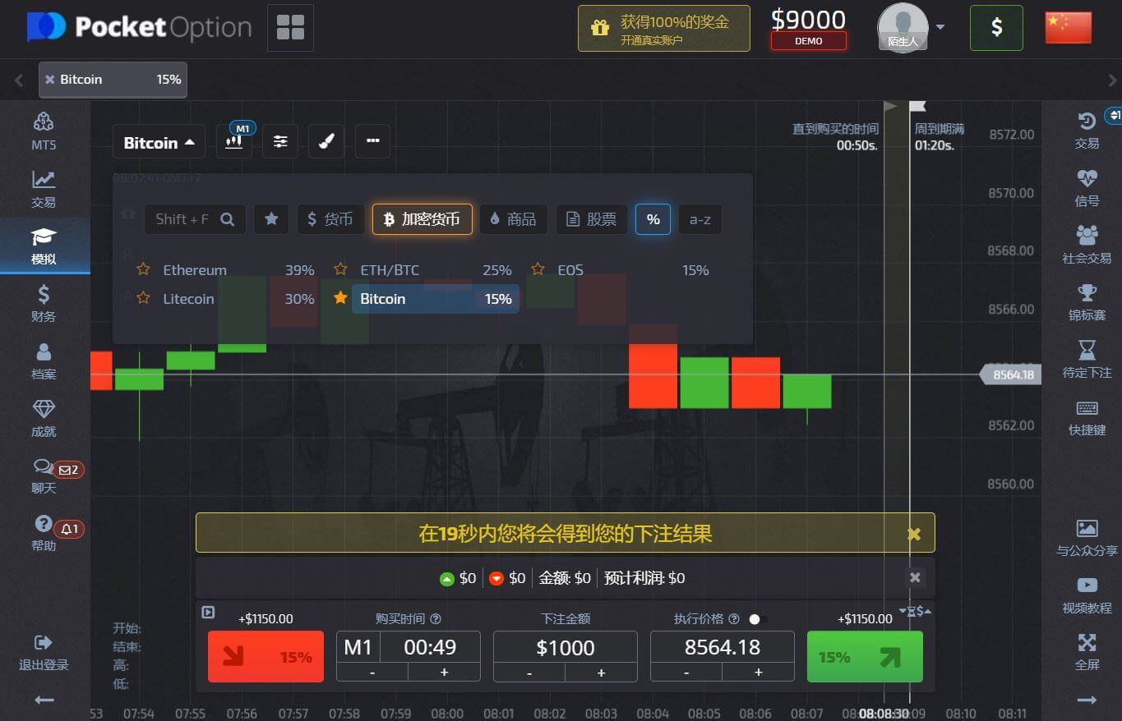Toggle a-z alphabetical sorting
1122x721 pixels.
pos(700,219)
